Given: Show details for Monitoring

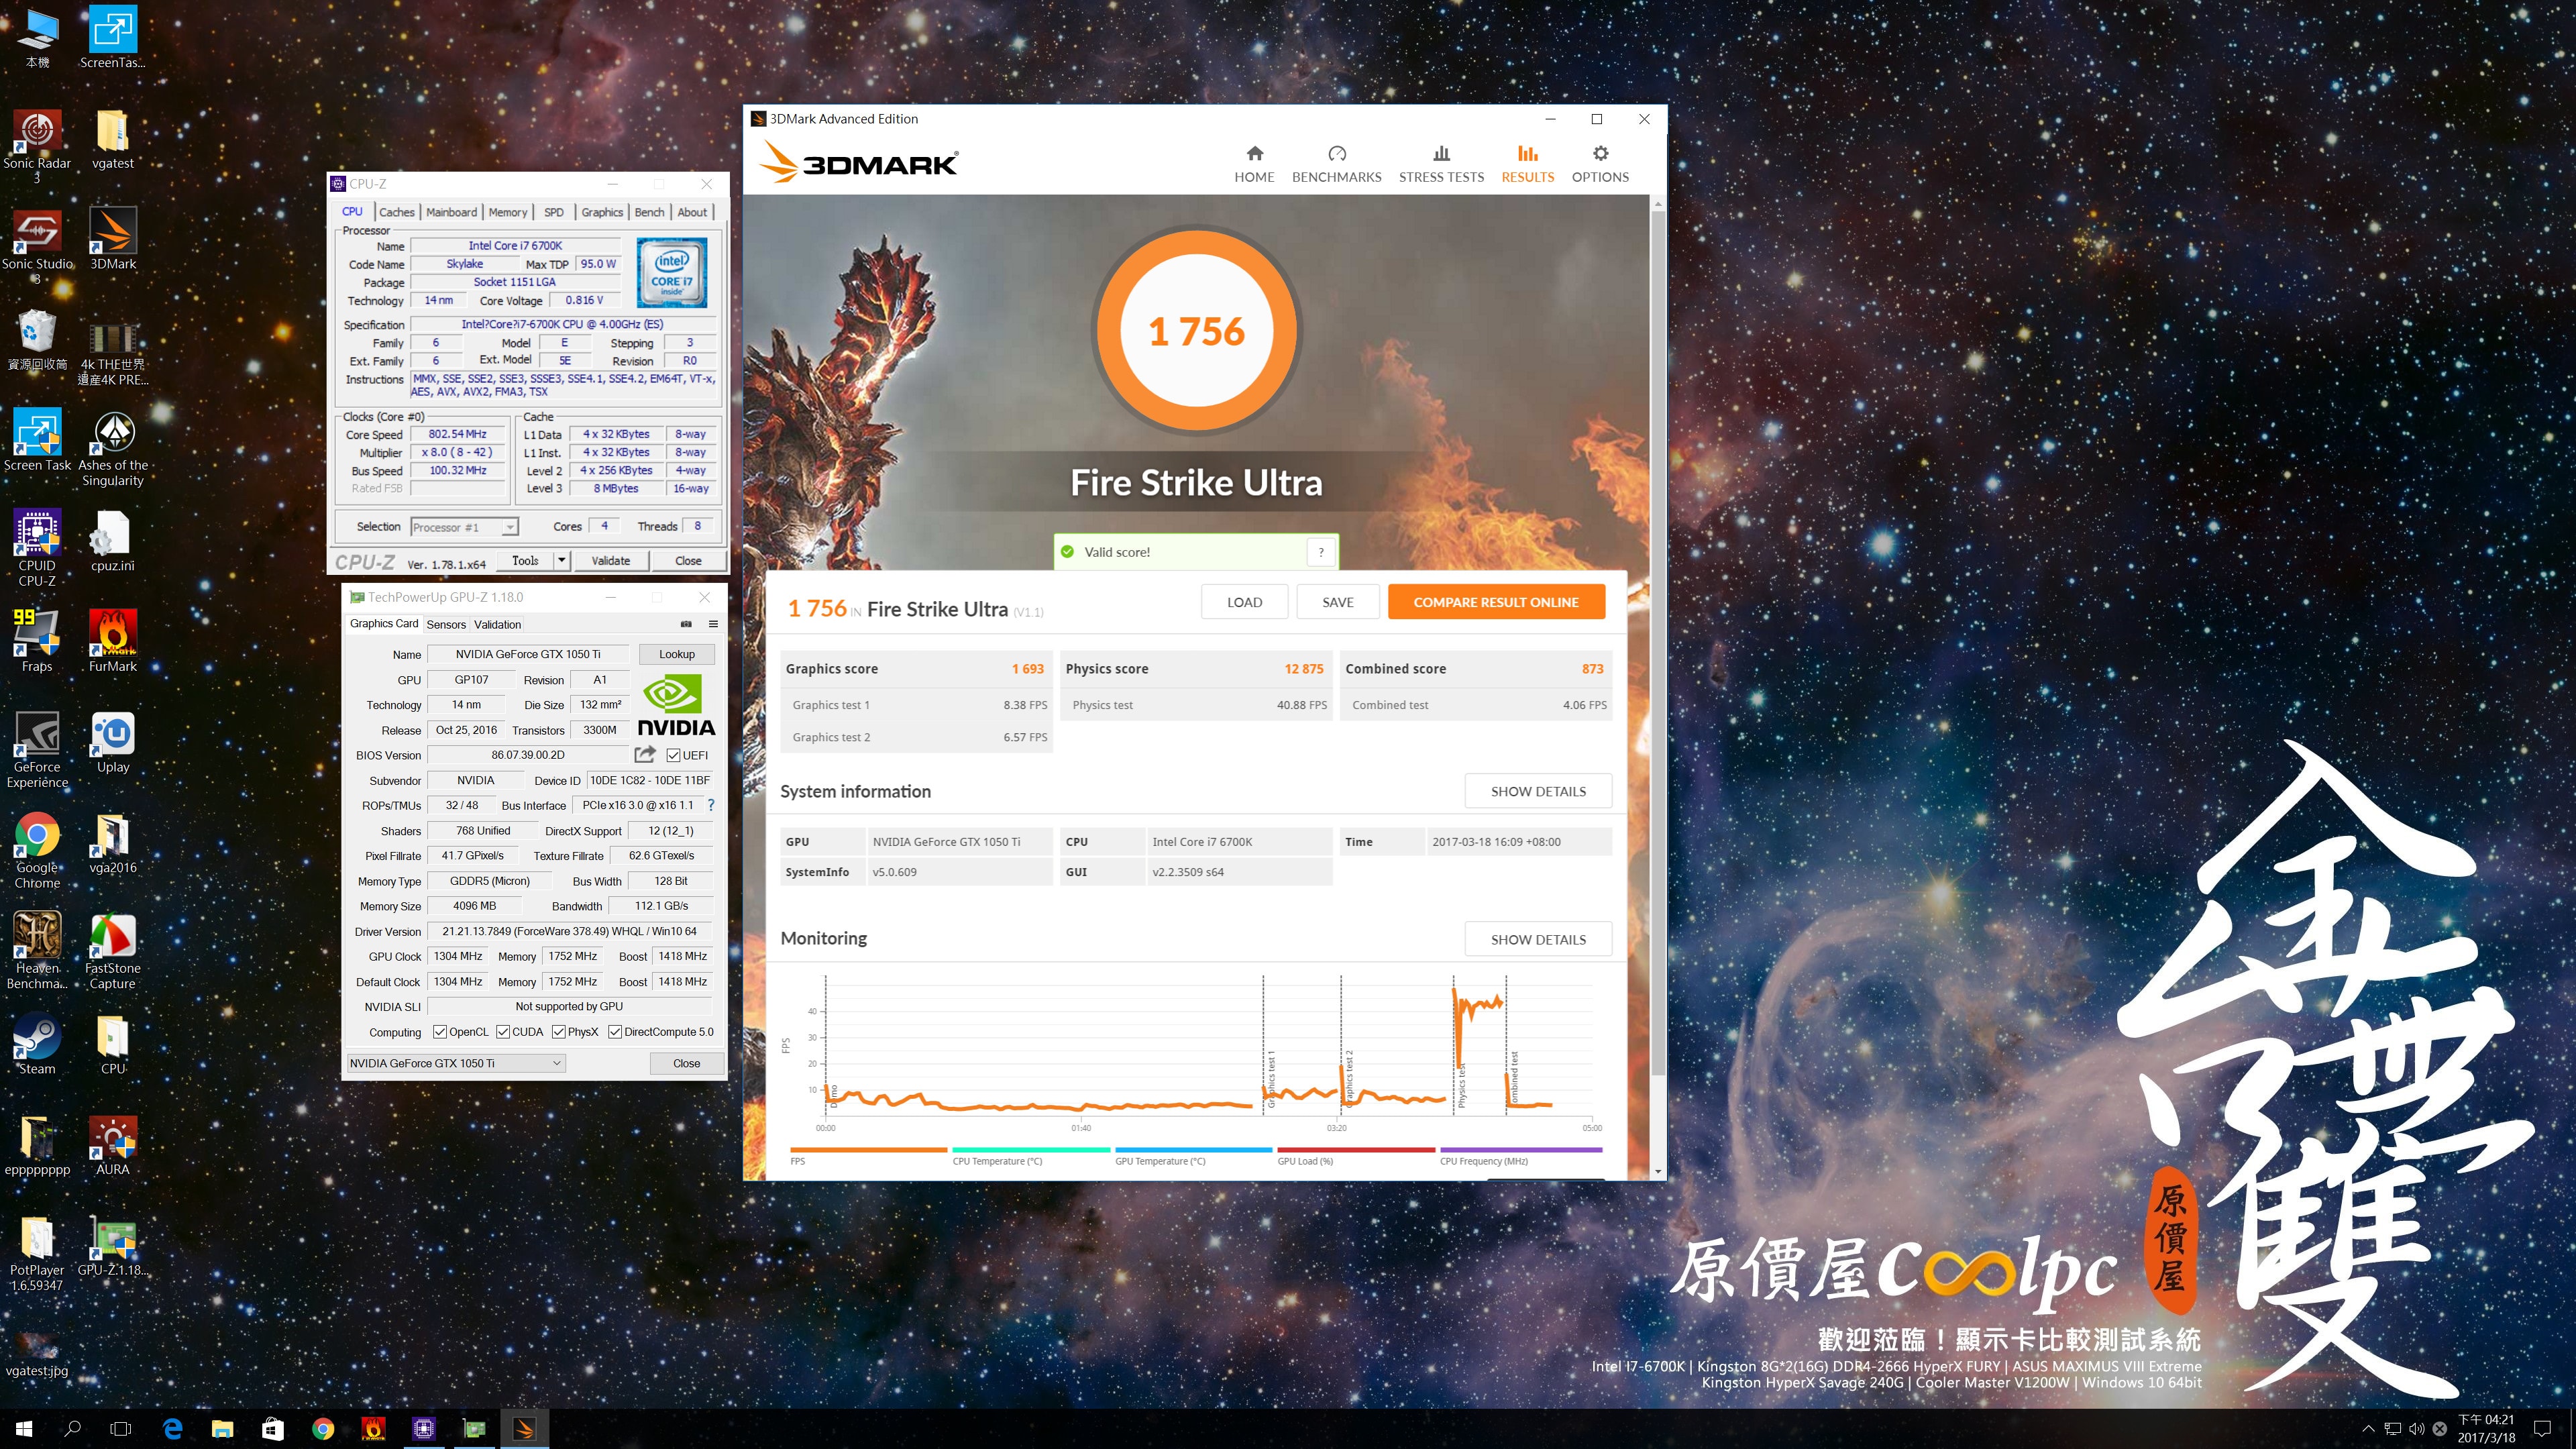Looking at the screenshot, I should click(1538, 939).
